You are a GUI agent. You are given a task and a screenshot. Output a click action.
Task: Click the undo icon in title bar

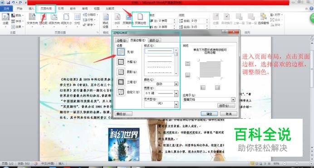tap(13, 3)
